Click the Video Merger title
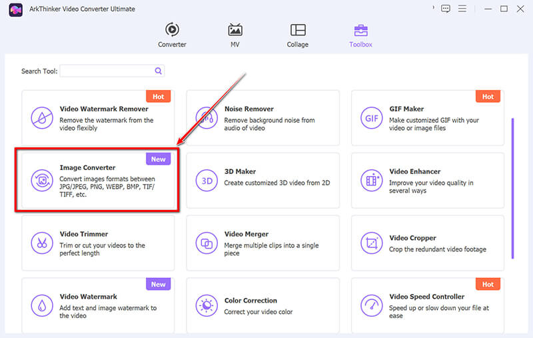Screen dimensions: 533x338 [x=247, y=234]
